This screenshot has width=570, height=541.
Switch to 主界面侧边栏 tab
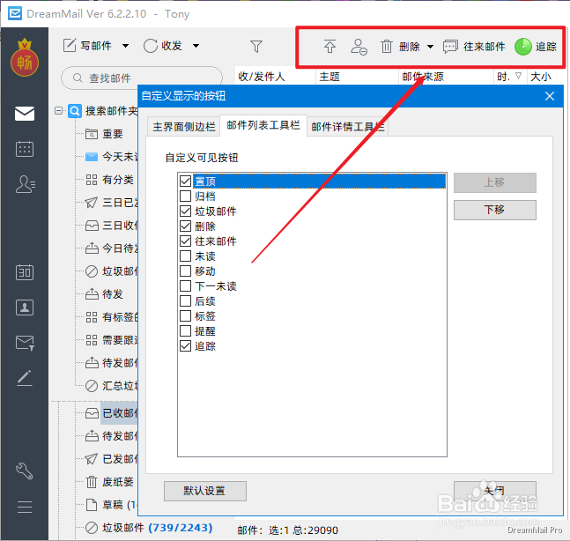pos(184,127)
